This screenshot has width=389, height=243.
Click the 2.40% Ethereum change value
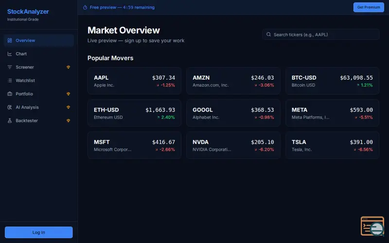pyautogui.click(x=168, y=117)
